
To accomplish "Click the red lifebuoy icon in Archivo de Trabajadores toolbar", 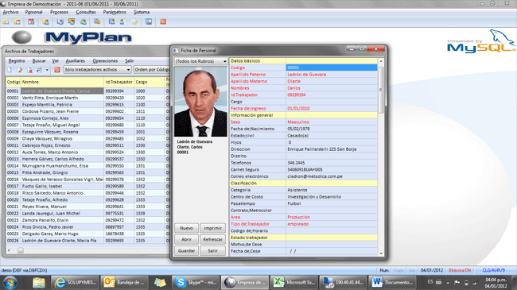I will (x=57, y=70).
